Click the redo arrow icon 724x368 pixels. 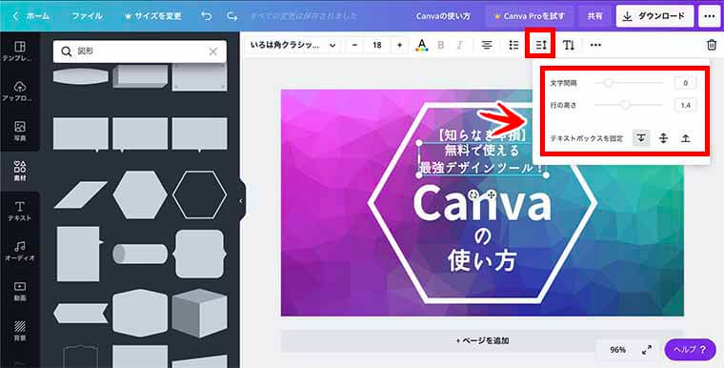pos(231,16)
